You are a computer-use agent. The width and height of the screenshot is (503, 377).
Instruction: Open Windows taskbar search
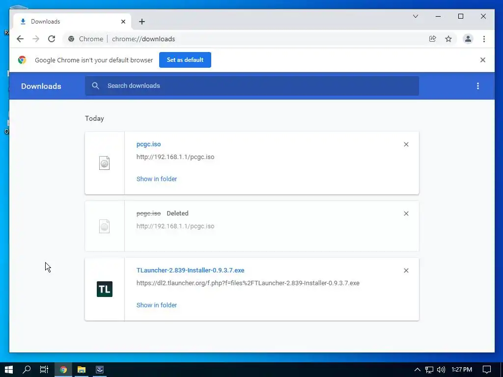(27, 370)
